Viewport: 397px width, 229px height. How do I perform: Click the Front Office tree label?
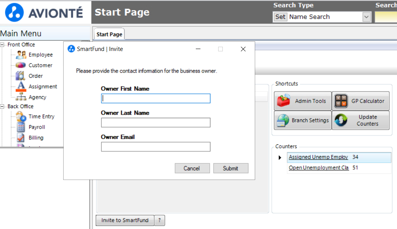click(x=21, y=45)
